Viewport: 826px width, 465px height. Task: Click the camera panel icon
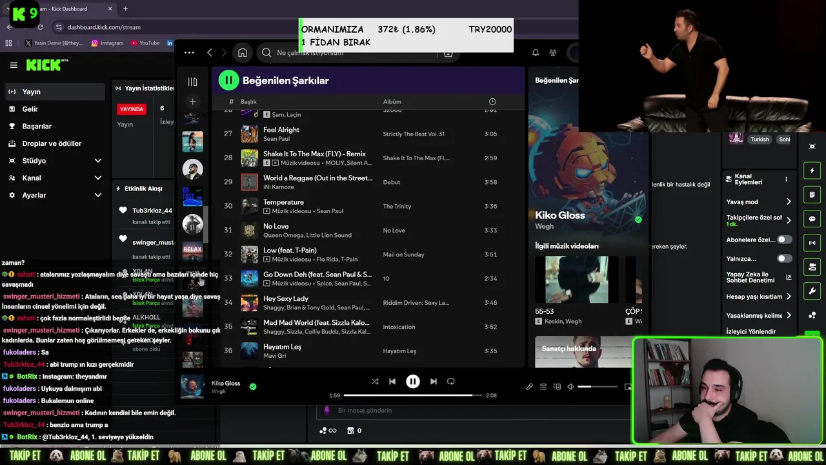[x=812, y=267]
